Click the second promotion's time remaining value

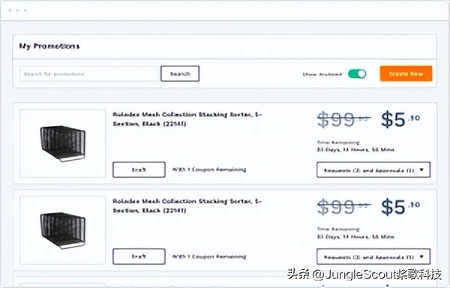point(355,237)
